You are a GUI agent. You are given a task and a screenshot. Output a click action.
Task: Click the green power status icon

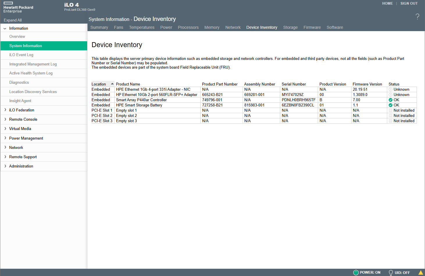(356, 273)
